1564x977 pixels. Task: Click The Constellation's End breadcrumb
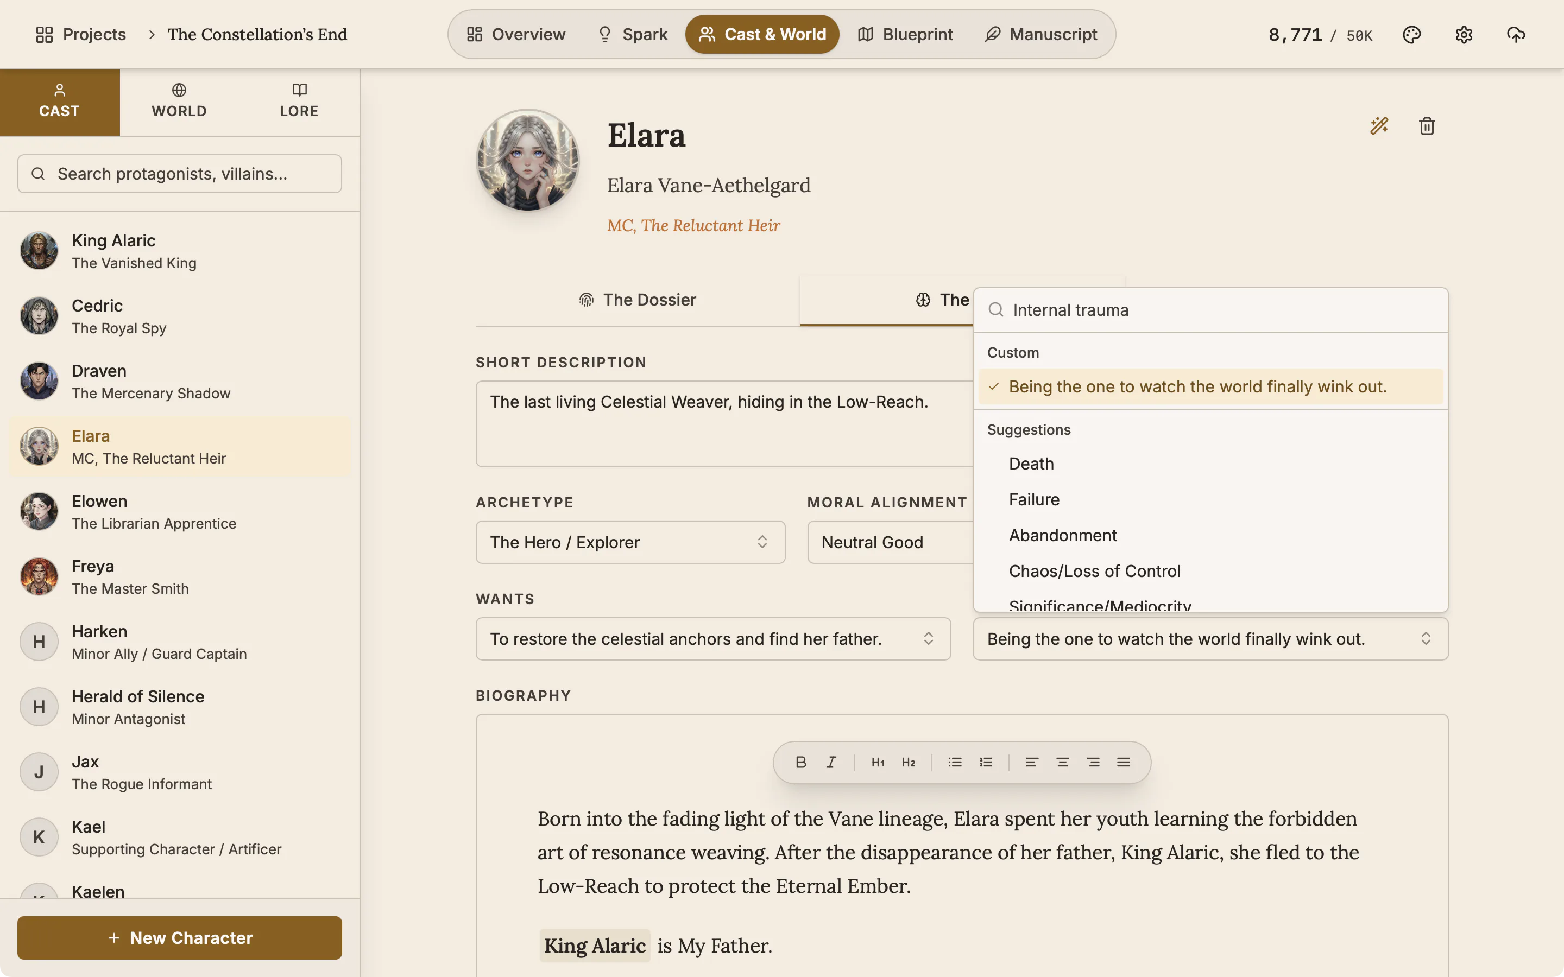(x=257, y=34)
